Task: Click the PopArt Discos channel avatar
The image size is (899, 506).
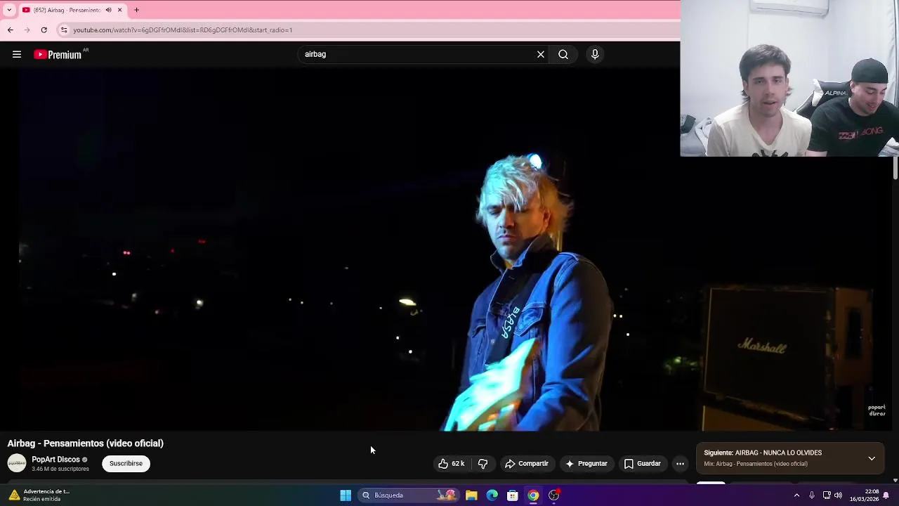Action: (x=17, y=463)
